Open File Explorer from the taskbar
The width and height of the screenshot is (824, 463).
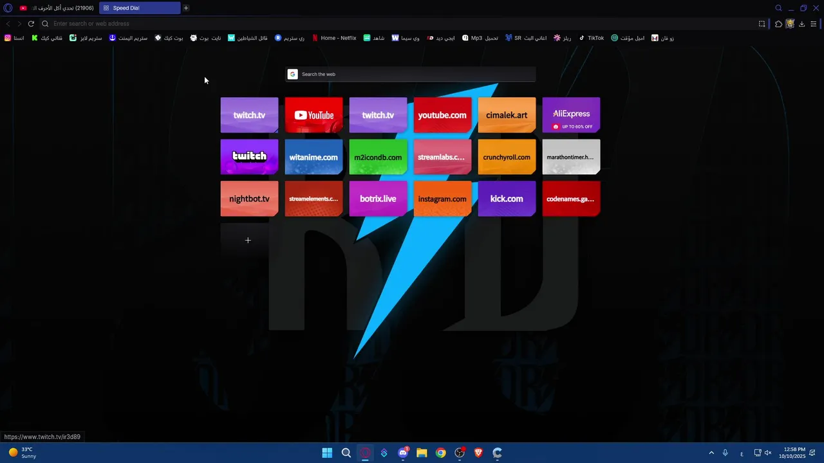coord(422,453)
